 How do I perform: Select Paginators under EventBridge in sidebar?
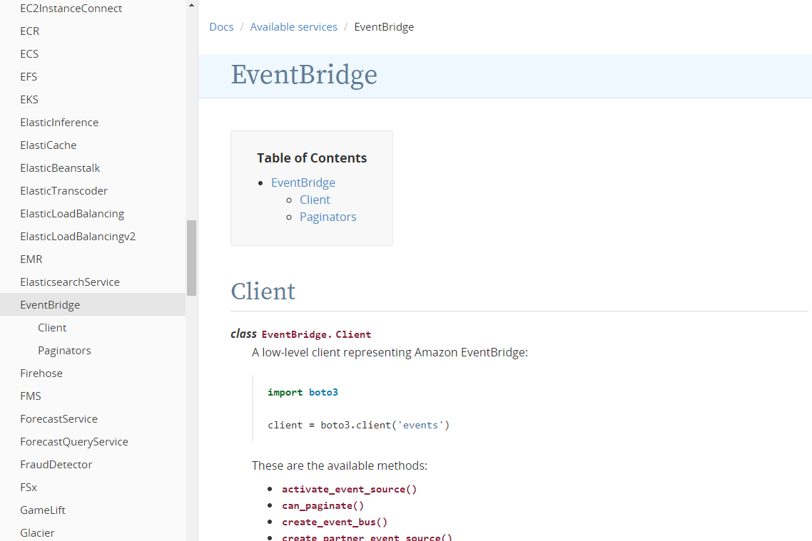pyautogui.click(x=64, y=350)
